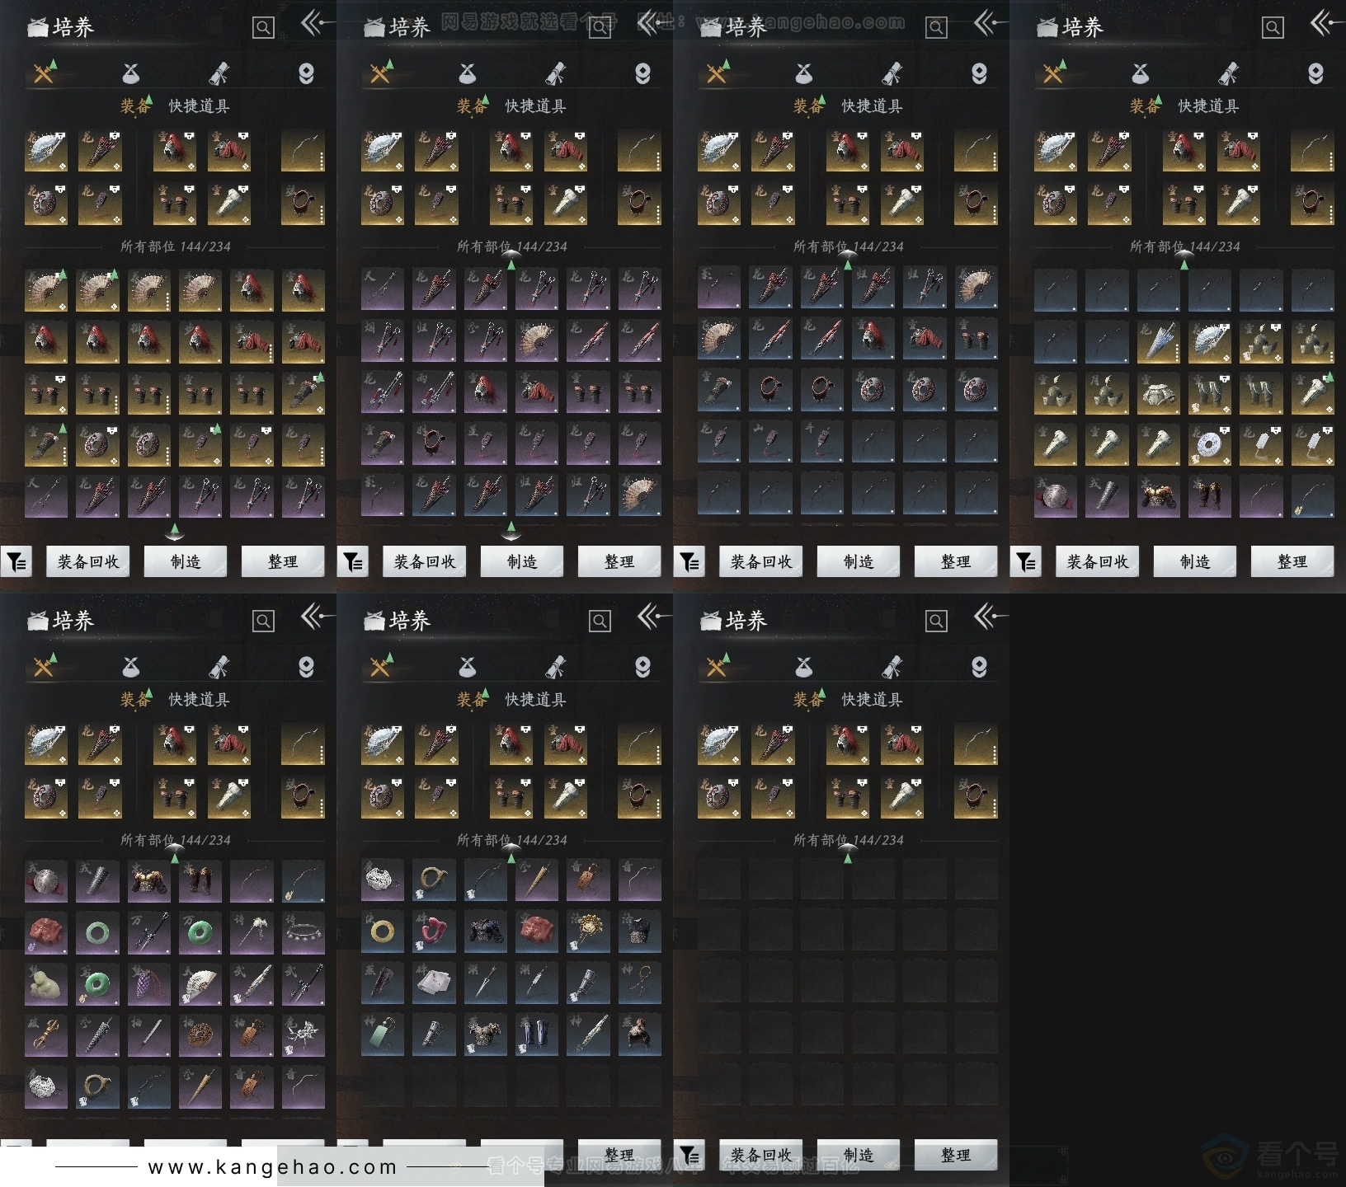The image size is (1346, 1187).
Task: Click 制造 button in the first panel
Action: point(186,561)
